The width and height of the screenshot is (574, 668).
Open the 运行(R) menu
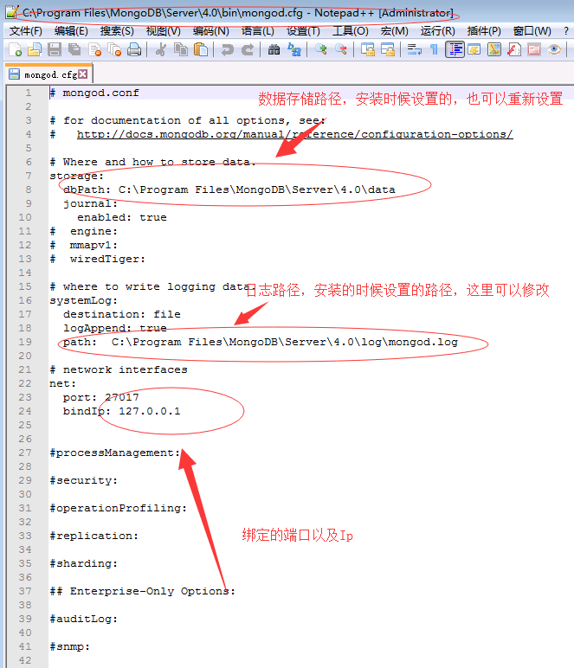[x=437, y=31]
